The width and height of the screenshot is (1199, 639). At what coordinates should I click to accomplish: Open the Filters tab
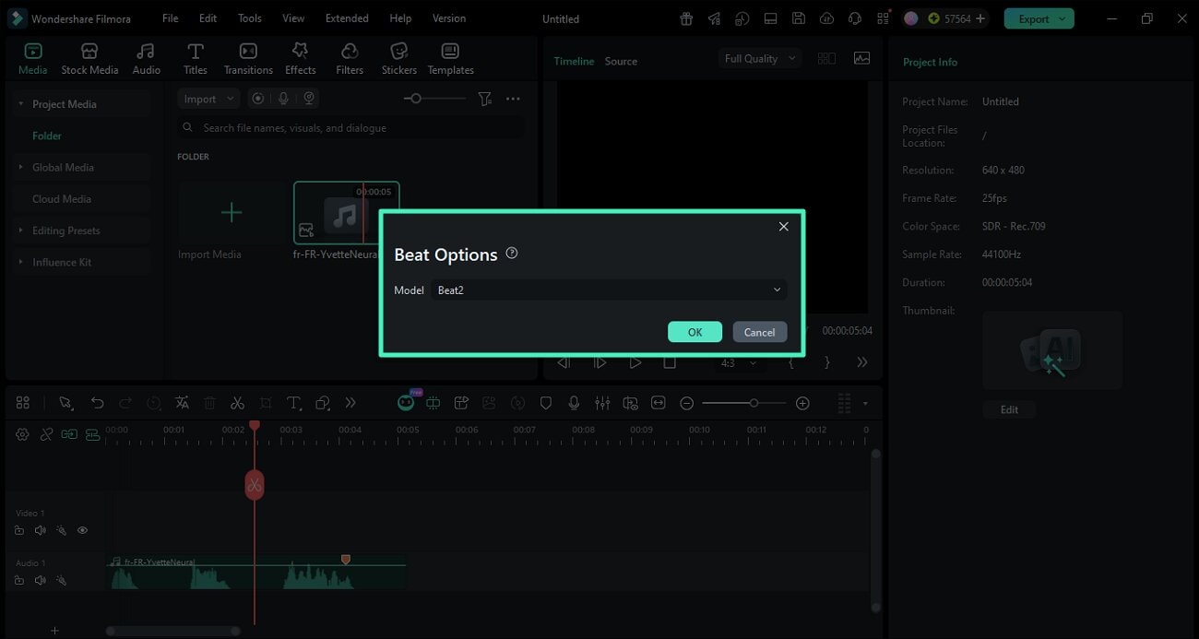(x=350, y=59)
